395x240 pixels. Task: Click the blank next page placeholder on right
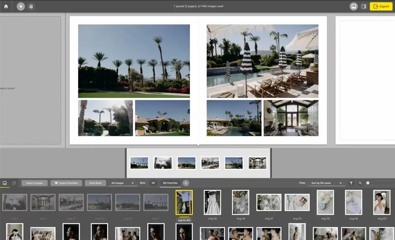coord(368,80)
